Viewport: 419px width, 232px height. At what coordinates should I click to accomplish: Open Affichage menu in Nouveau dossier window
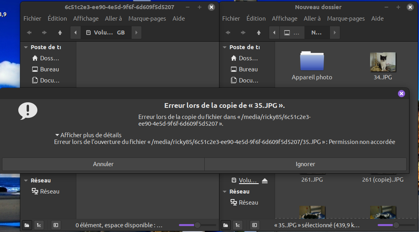[x=285, y=18]
